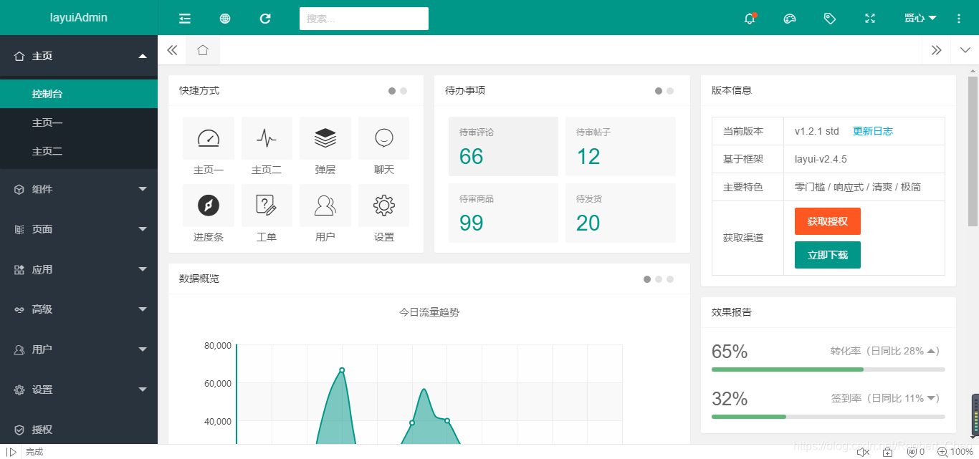Open the notification bell icon
979x459 pixels.
(750, 18)
